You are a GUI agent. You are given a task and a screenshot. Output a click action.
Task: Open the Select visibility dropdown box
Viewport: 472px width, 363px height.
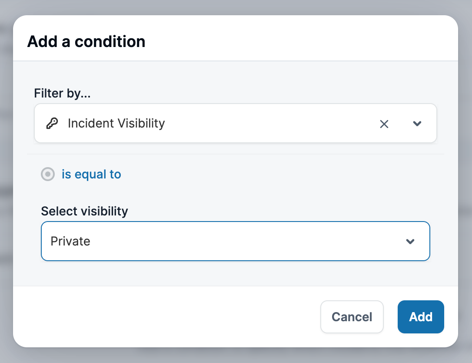pyautogui.click(x=236, y=241)
